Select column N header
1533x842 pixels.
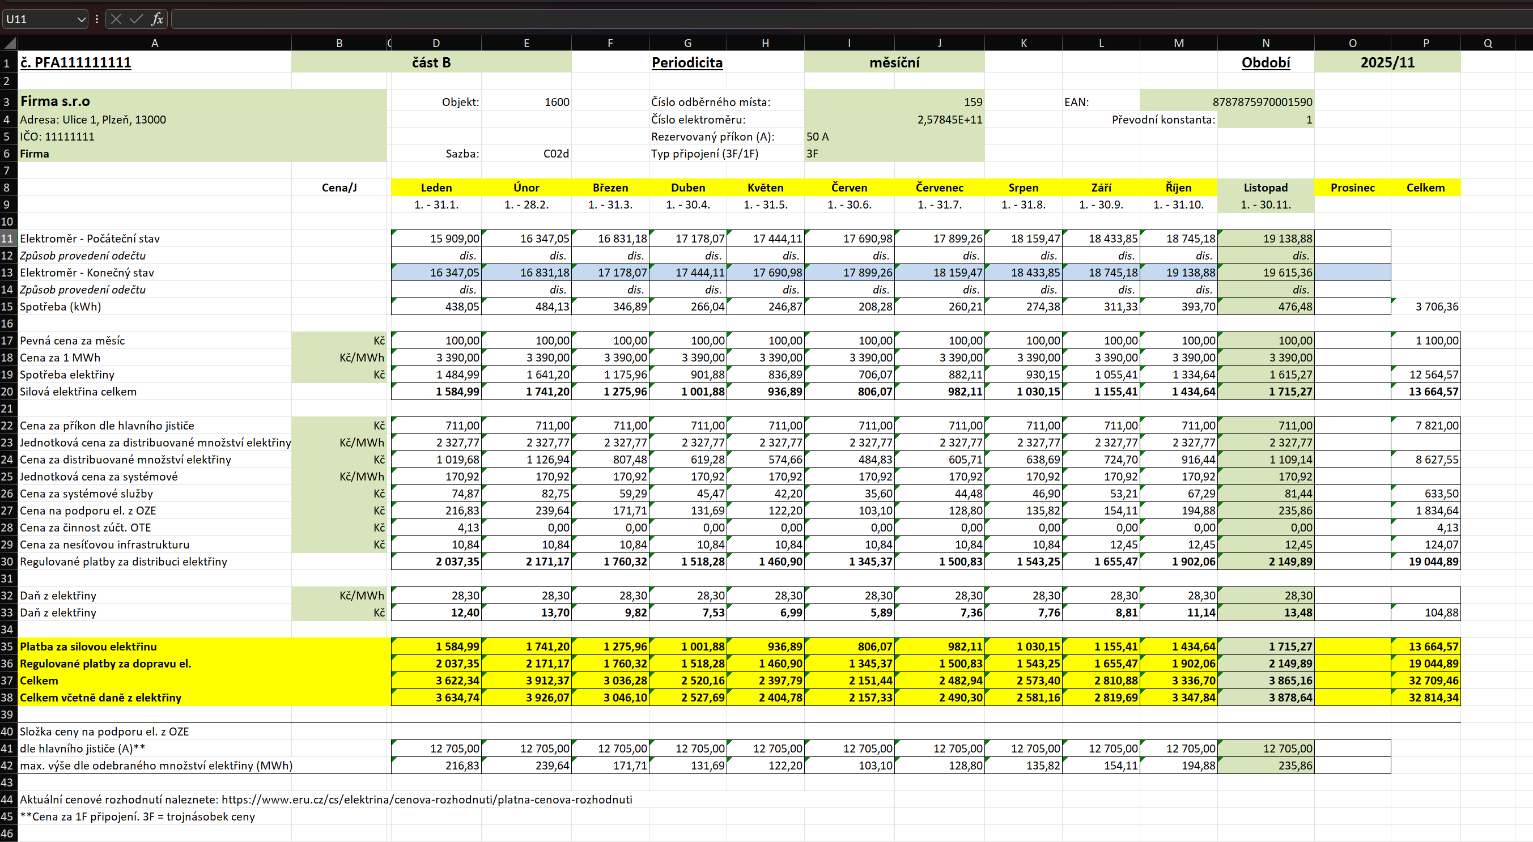[1265, 43]
